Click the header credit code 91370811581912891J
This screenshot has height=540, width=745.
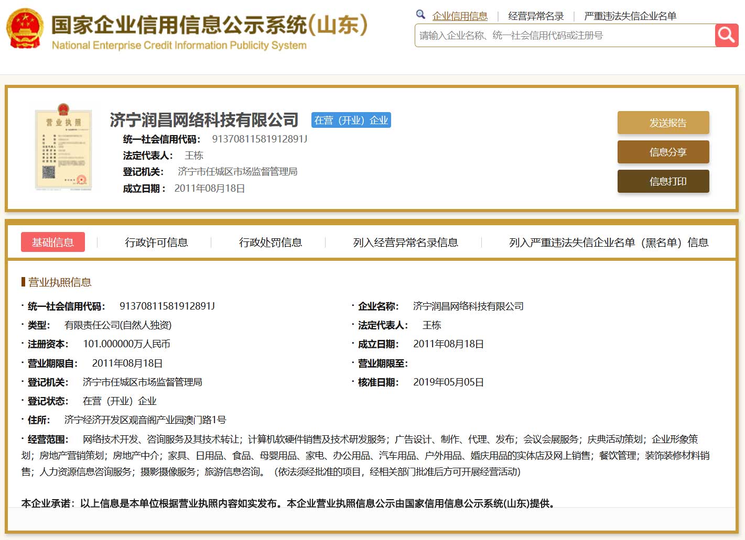click(260, 139)
